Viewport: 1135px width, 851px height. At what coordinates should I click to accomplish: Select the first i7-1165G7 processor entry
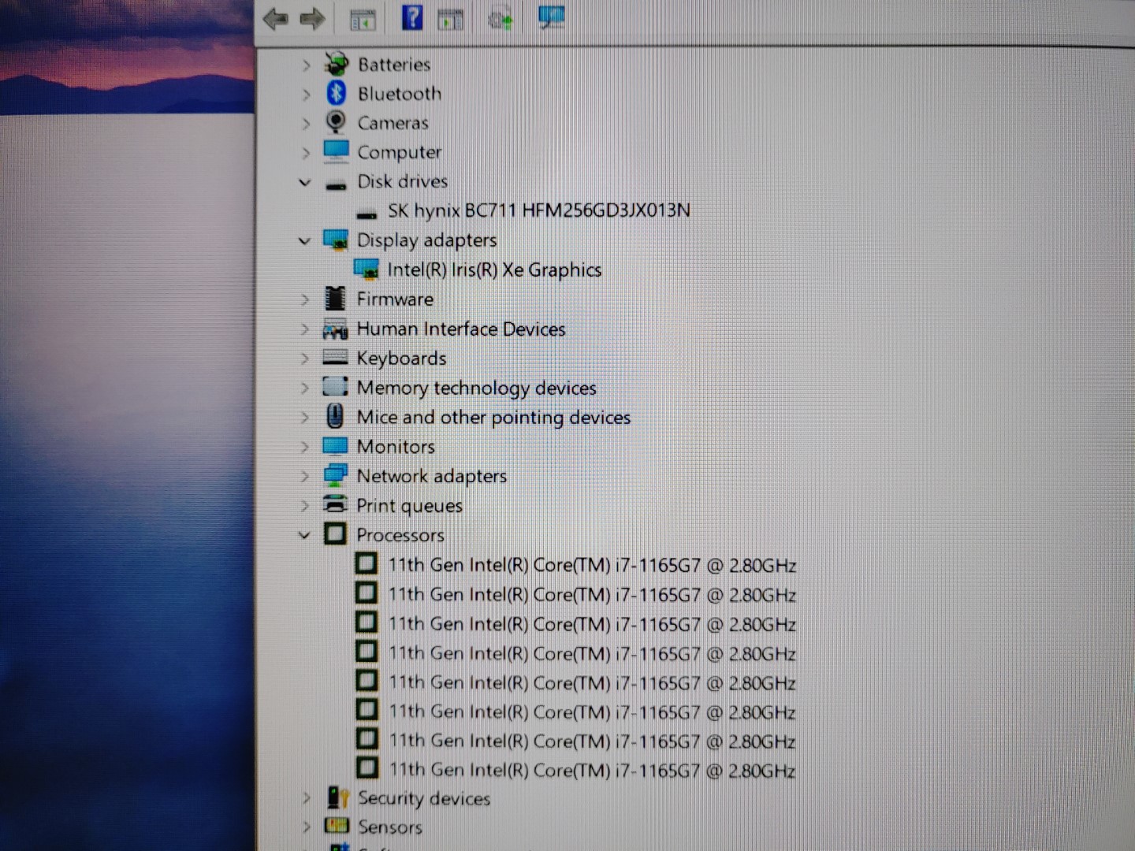coord(591,565)
